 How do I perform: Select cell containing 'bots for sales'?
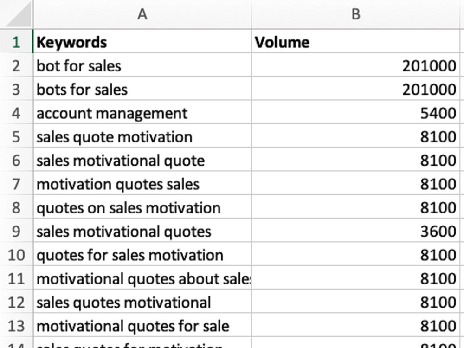pos(142,89)
